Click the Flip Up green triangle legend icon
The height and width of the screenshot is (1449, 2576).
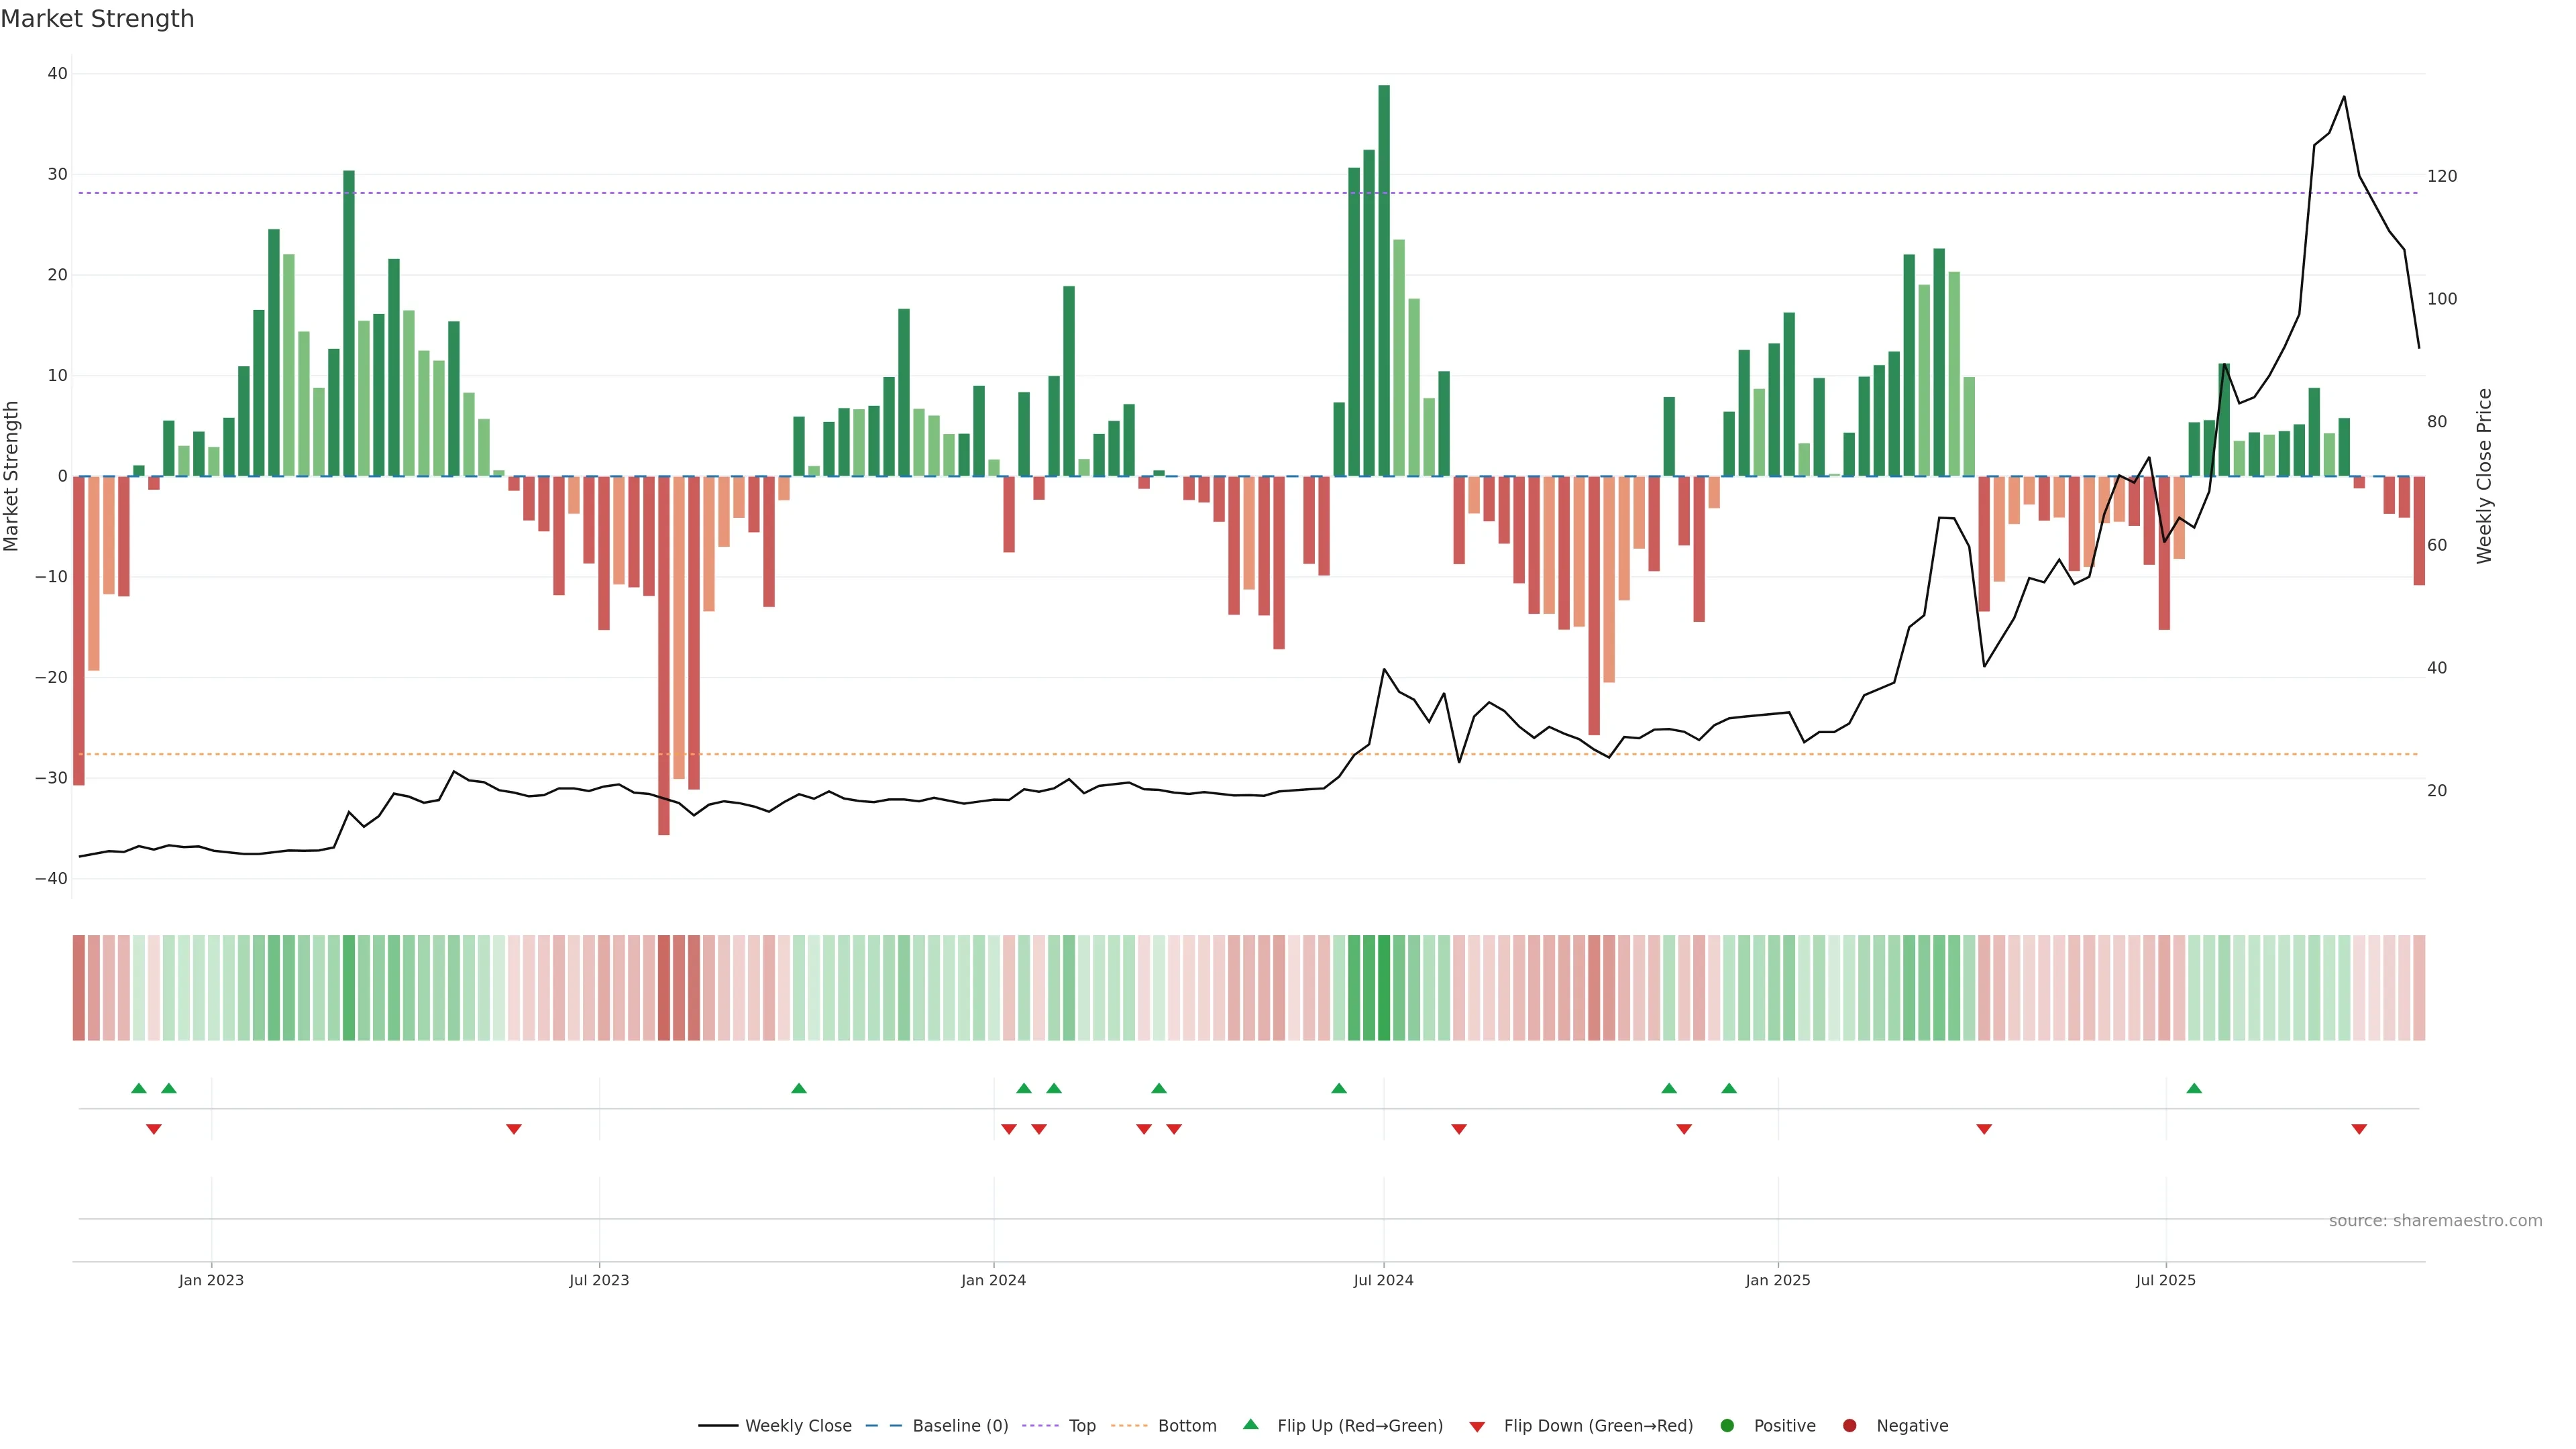click(1250, 1424)
